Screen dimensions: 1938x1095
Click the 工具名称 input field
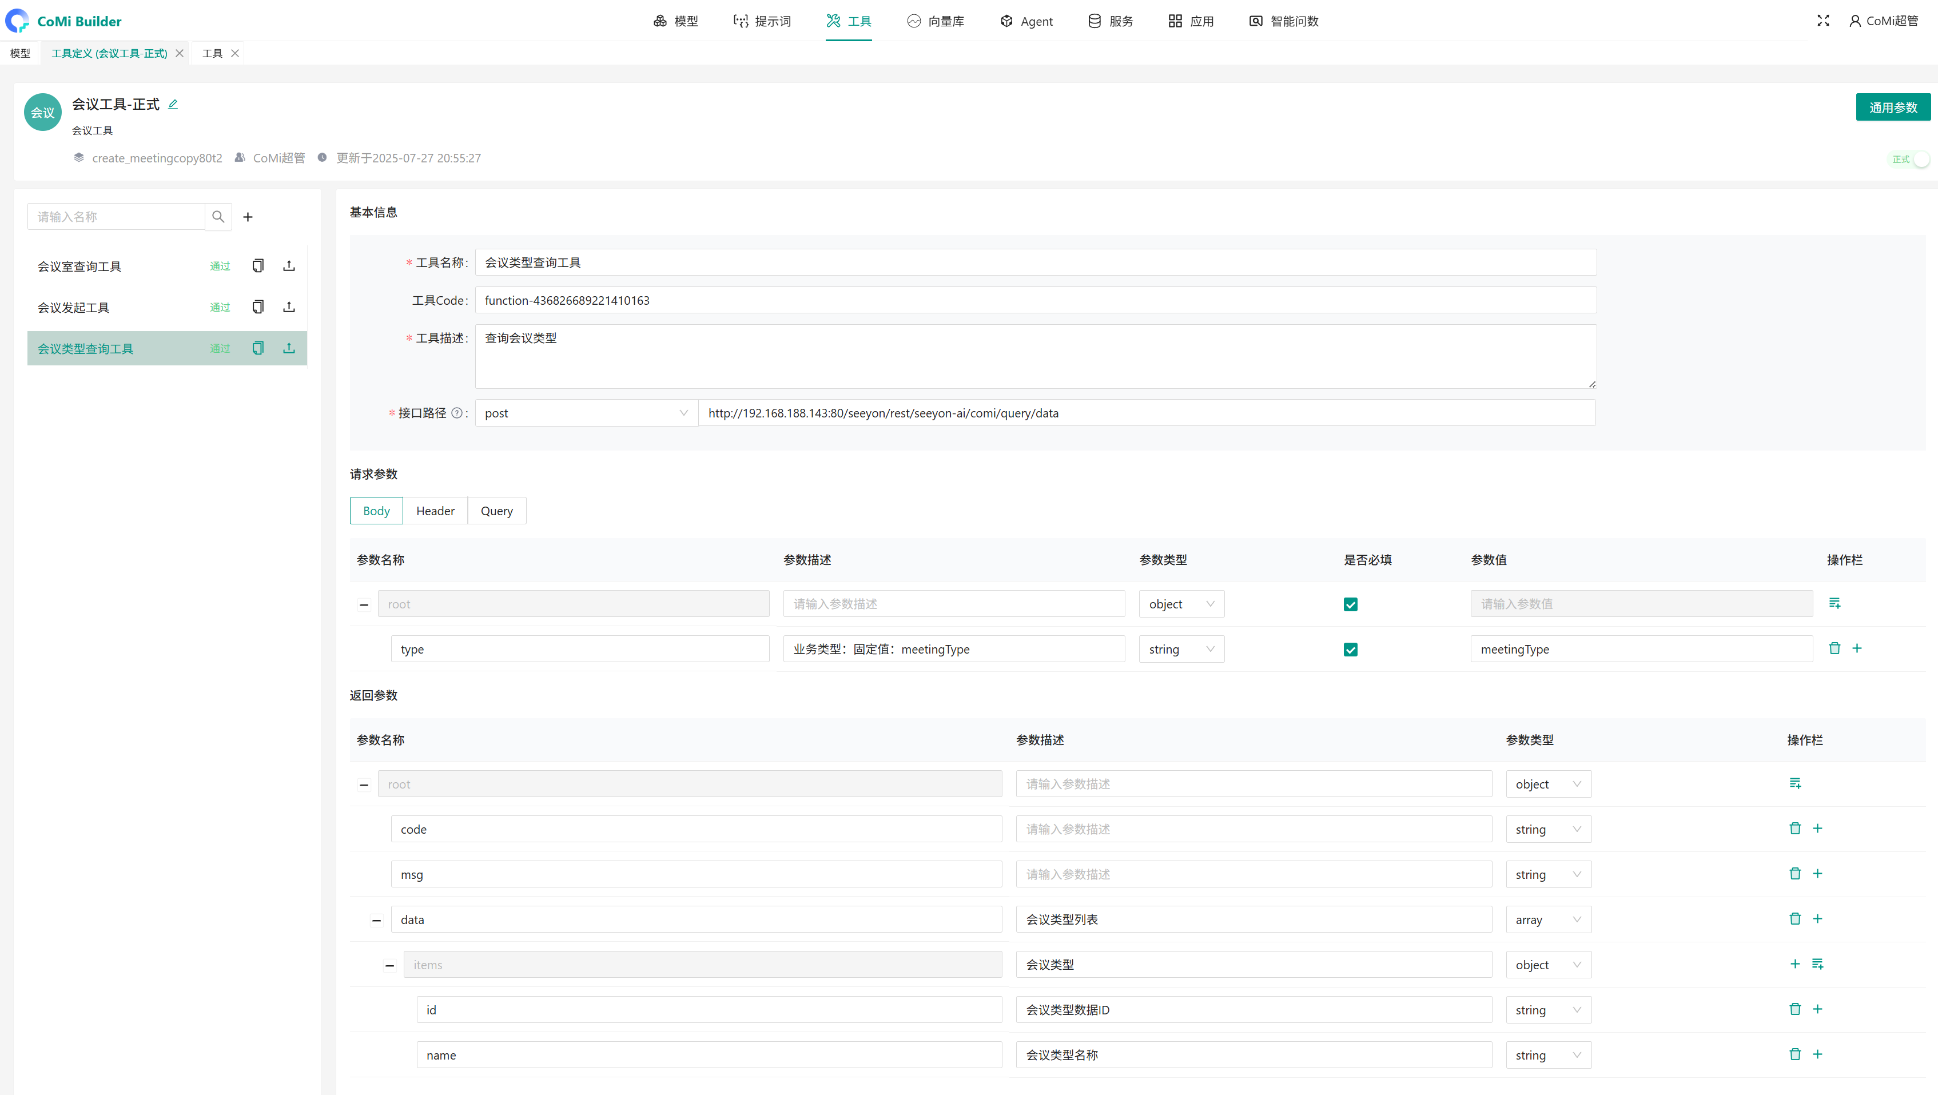click(x=1035, y=262)
